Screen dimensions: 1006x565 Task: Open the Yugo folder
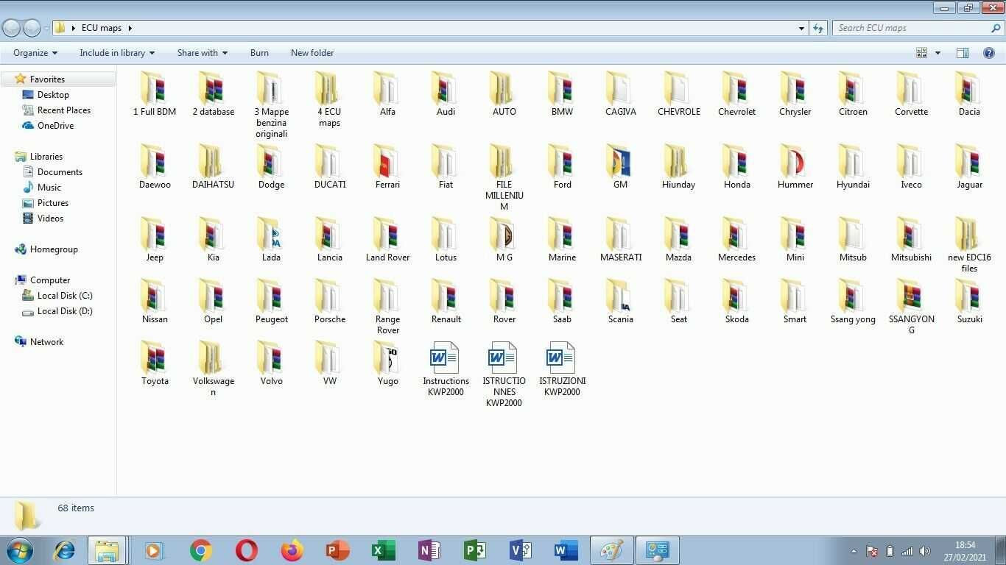[387, 363]
